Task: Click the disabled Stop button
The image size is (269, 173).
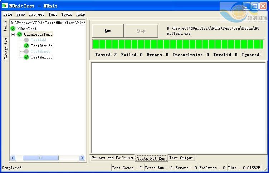Action: pos(141,31)
